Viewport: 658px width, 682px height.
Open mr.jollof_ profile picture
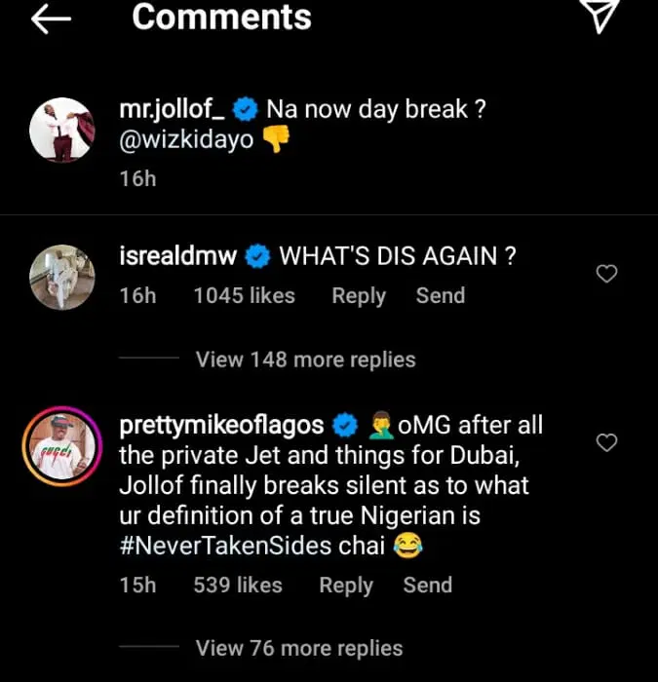pos(61,129)
